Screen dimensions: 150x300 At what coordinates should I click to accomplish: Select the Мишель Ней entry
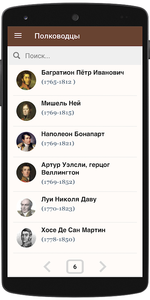[75, 111]
